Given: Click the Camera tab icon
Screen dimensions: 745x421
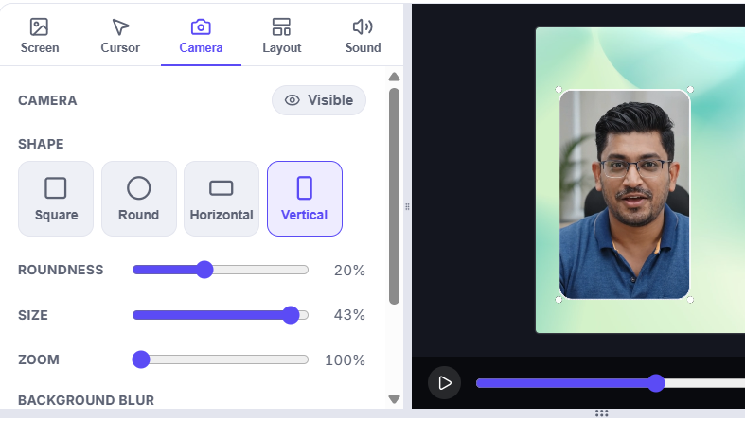Looking at the screenshot, I should pos(201,27).
